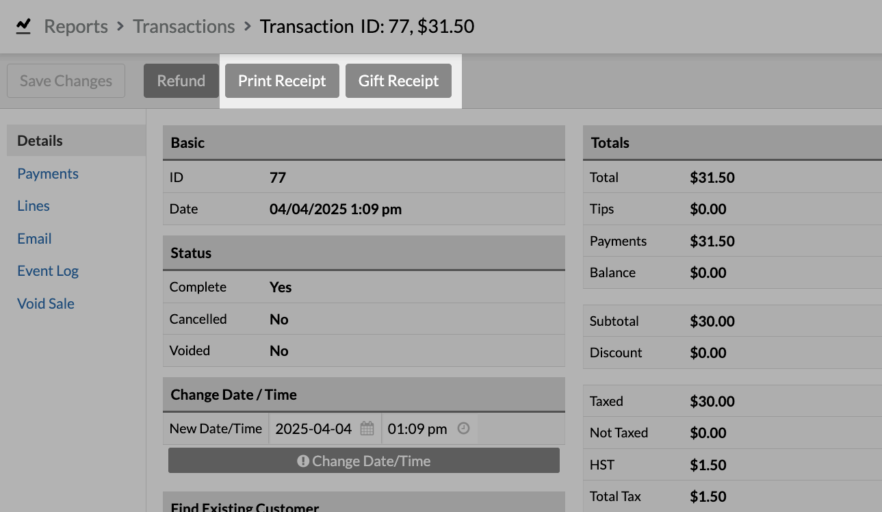The image size is (882, 512).
Task: Click the New Date/Time label
Action: [x=216, y=428]
